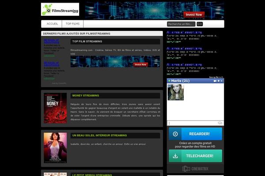Click Invest Now in the inner banner ad
Image resolution: width=265 pixels, height=176 pixels.
tap(140, 65)
